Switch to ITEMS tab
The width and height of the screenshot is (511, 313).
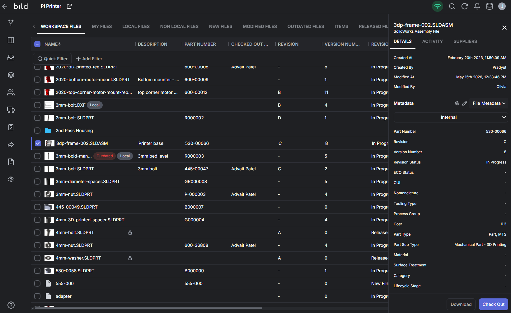tap(341, 26)
